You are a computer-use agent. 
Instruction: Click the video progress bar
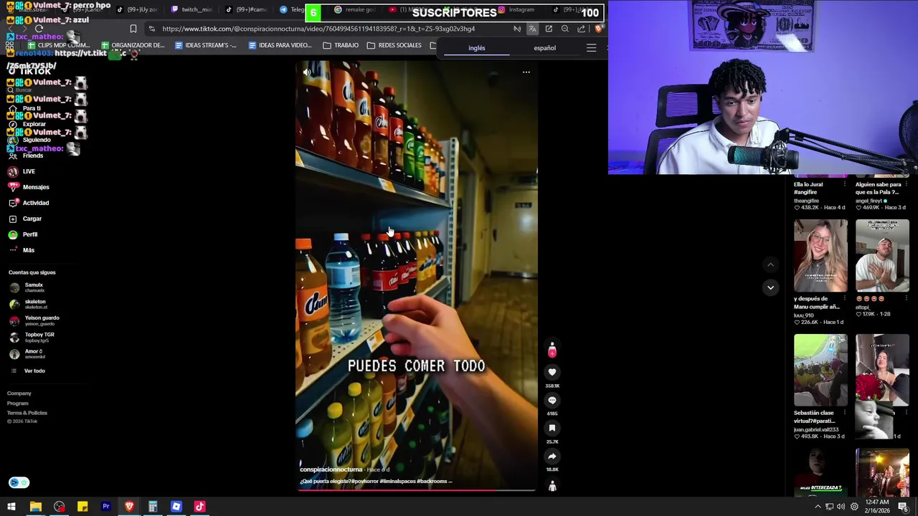tap(417, 490)
